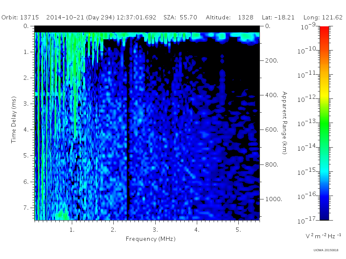Click apparent range tick label '600.'
This screenshot has width=346, height=259.
(272, 129)
